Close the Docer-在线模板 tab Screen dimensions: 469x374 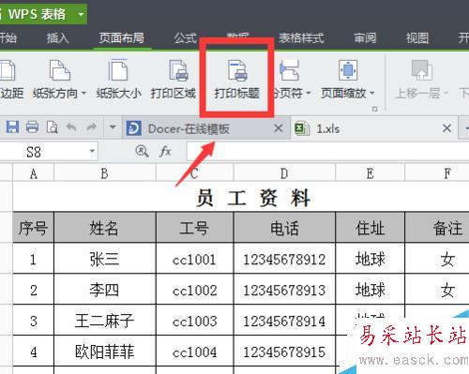279,128
